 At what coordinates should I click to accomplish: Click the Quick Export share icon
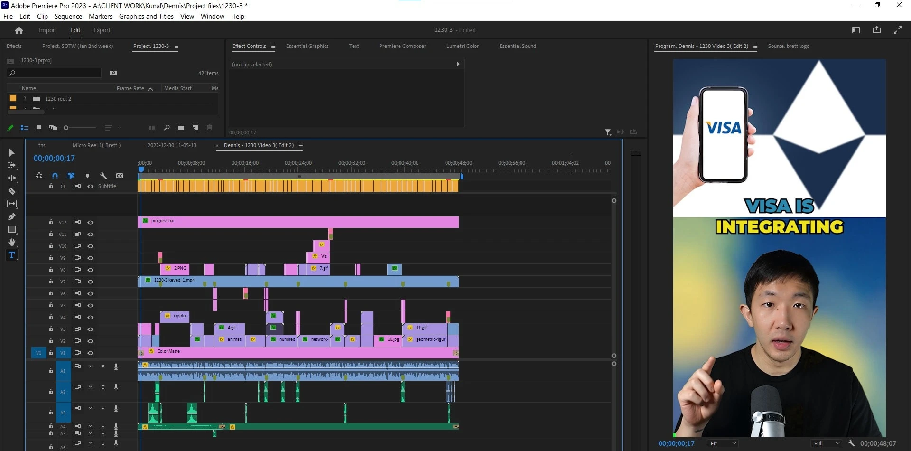tap(877, 30)
